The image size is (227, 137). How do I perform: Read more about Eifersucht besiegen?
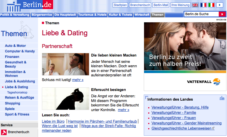point(123,110)
